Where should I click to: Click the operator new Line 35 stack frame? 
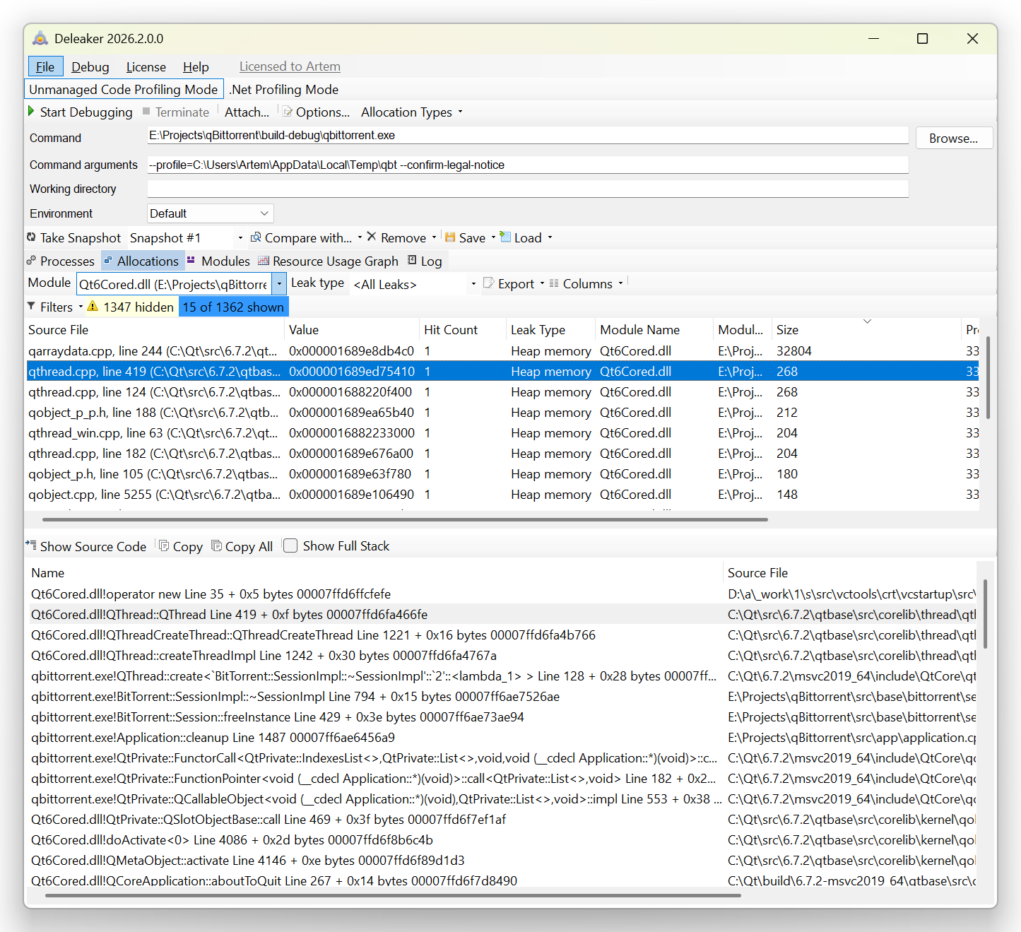coord(502,594)
